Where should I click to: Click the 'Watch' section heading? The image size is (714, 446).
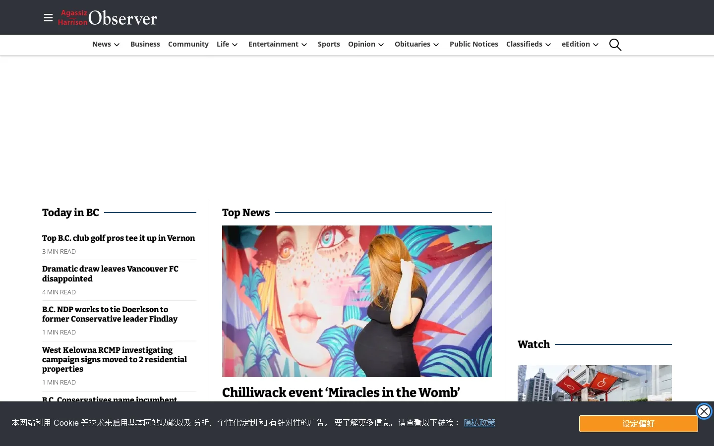tap(534, 344)
